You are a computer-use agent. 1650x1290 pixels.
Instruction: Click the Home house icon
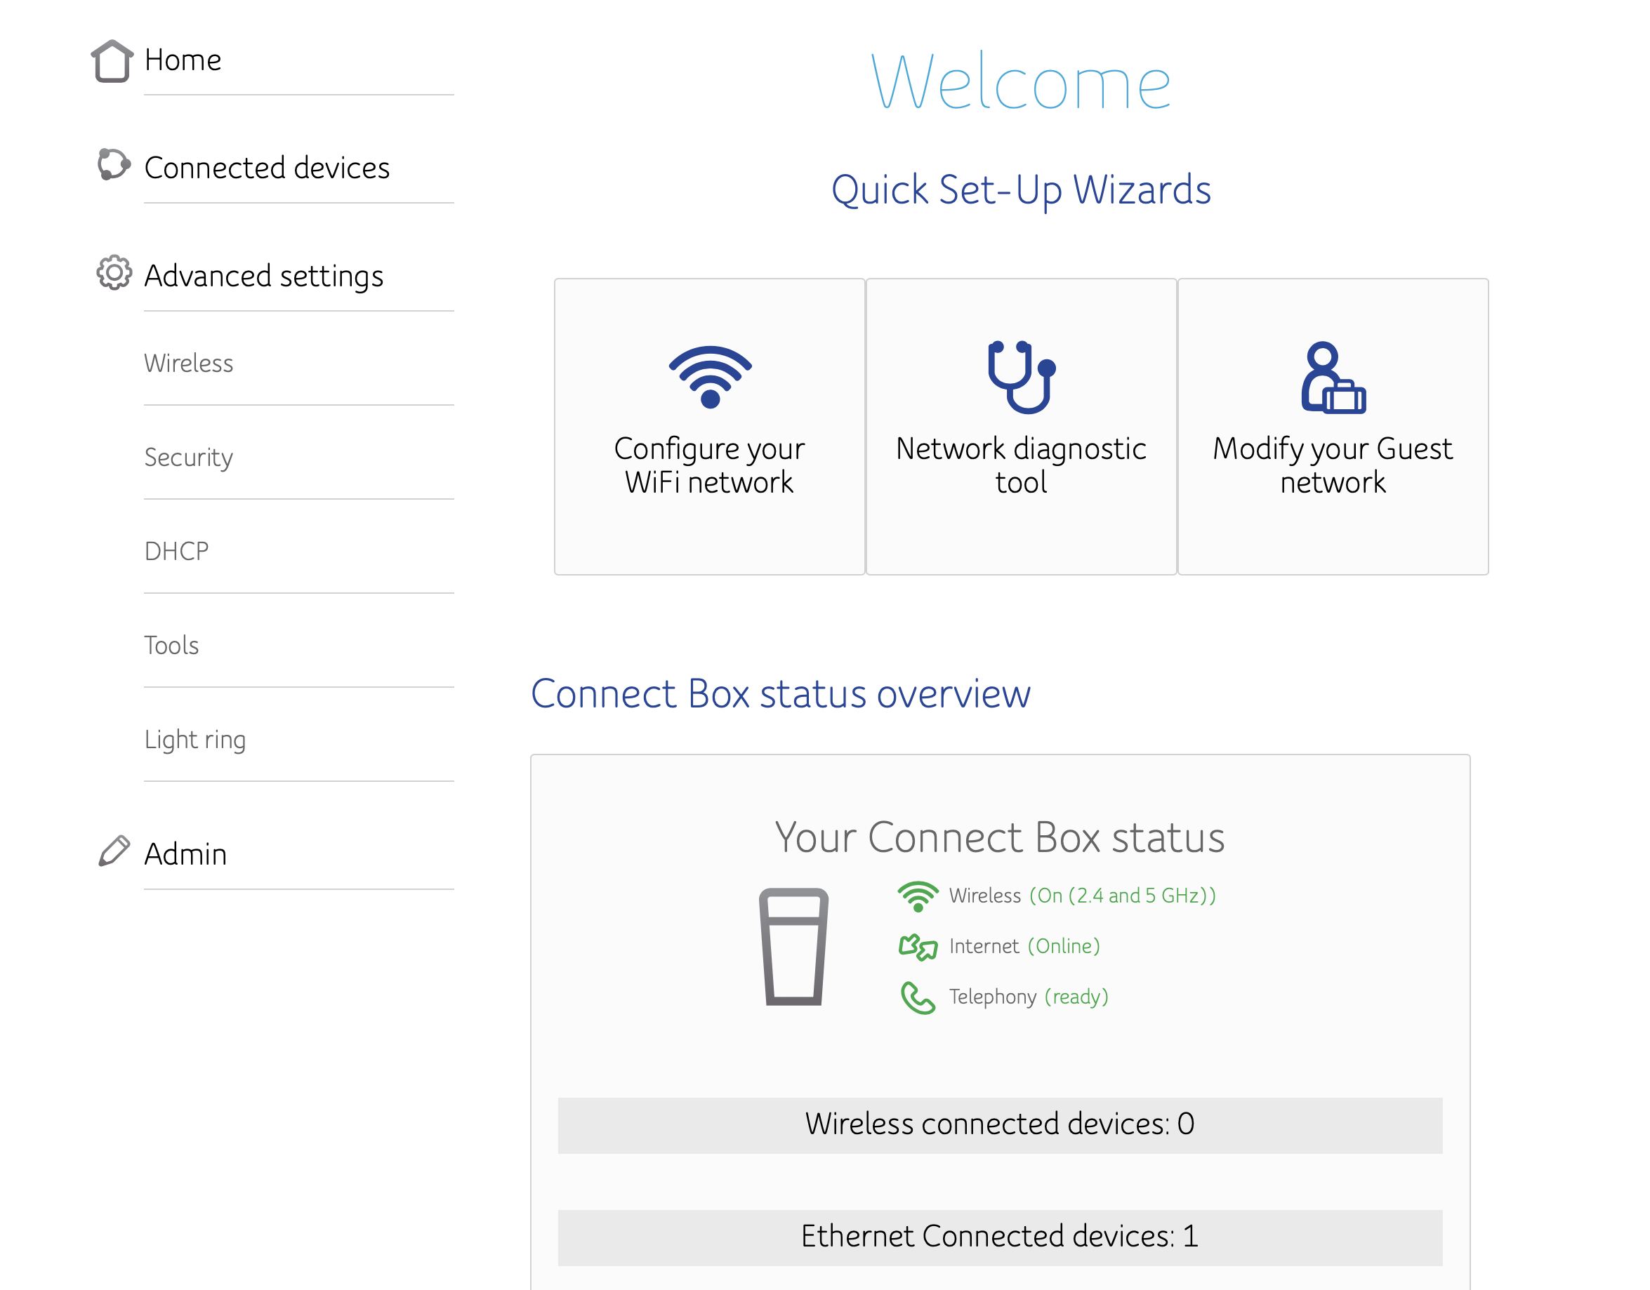[x=112, y=60]
